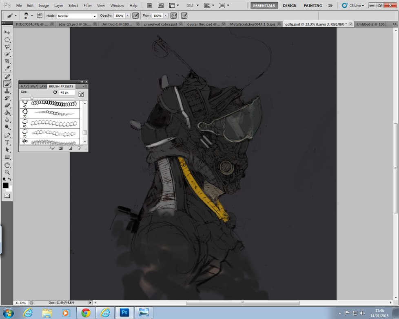Image resolution: width=399 pixels, height=319 pixels.
Task: Pick the Clone Stamp tool
Action: [7, 91]
